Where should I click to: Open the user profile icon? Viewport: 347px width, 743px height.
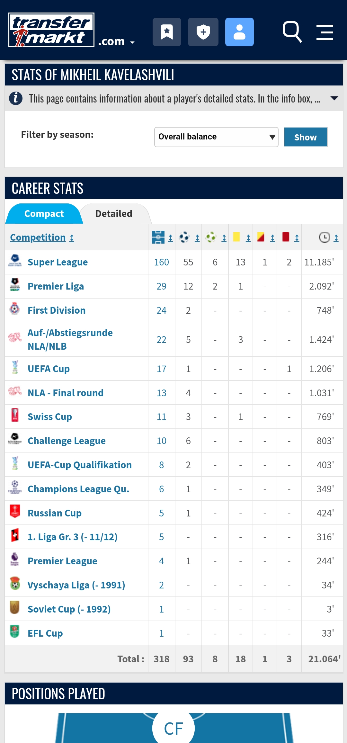tap(239, 32)
